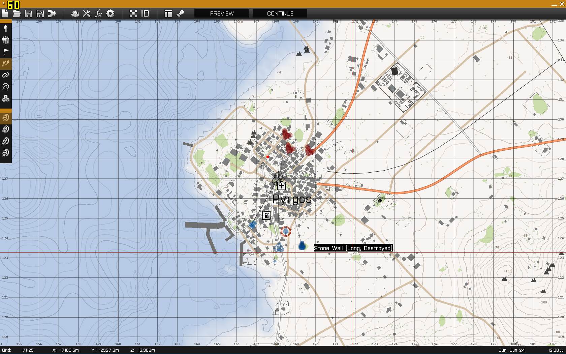Open the fx functions viewer

tap(98, 13)
